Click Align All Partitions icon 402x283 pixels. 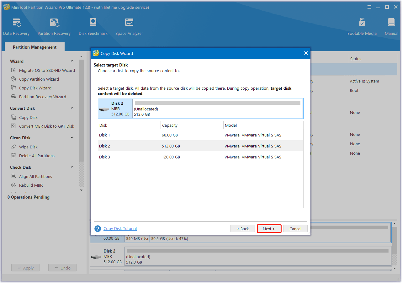tap(13, 176)
